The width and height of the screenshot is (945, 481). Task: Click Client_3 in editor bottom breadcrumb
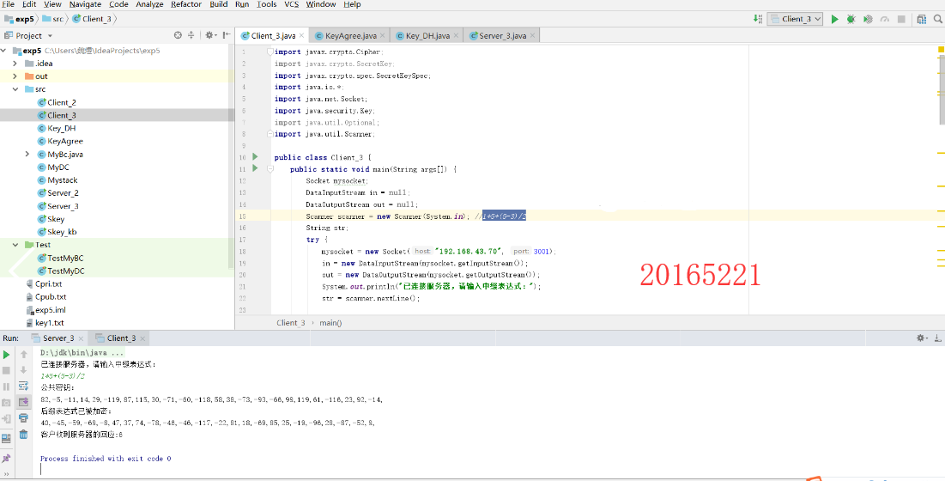coord(290,322)
